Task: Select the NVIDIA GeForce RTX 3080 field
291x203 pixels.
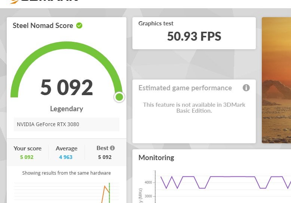Action: tap(67, 124)
